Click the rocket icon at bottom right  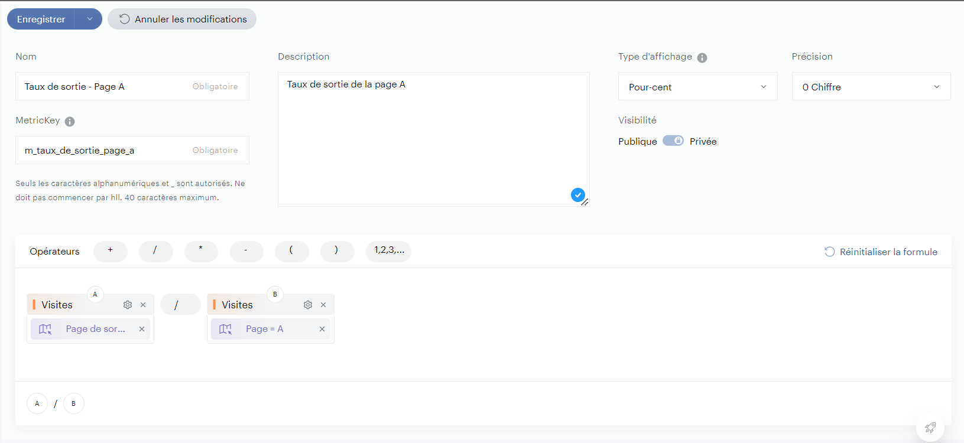[930, 427]
